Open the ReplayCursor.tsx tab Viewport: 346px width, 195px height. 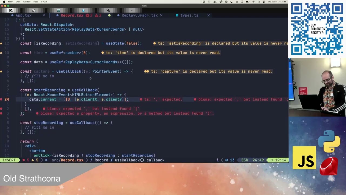point(139,15)
